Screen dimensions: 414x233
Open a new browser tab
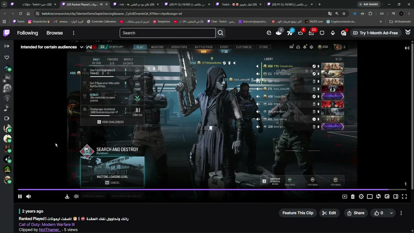(x=320, y=5)
